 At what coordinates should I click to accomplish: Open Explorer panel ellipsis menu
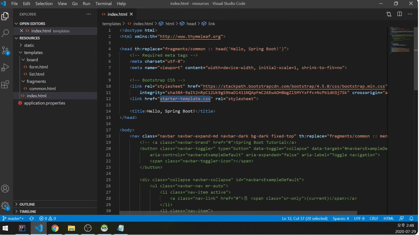point(88,14)
